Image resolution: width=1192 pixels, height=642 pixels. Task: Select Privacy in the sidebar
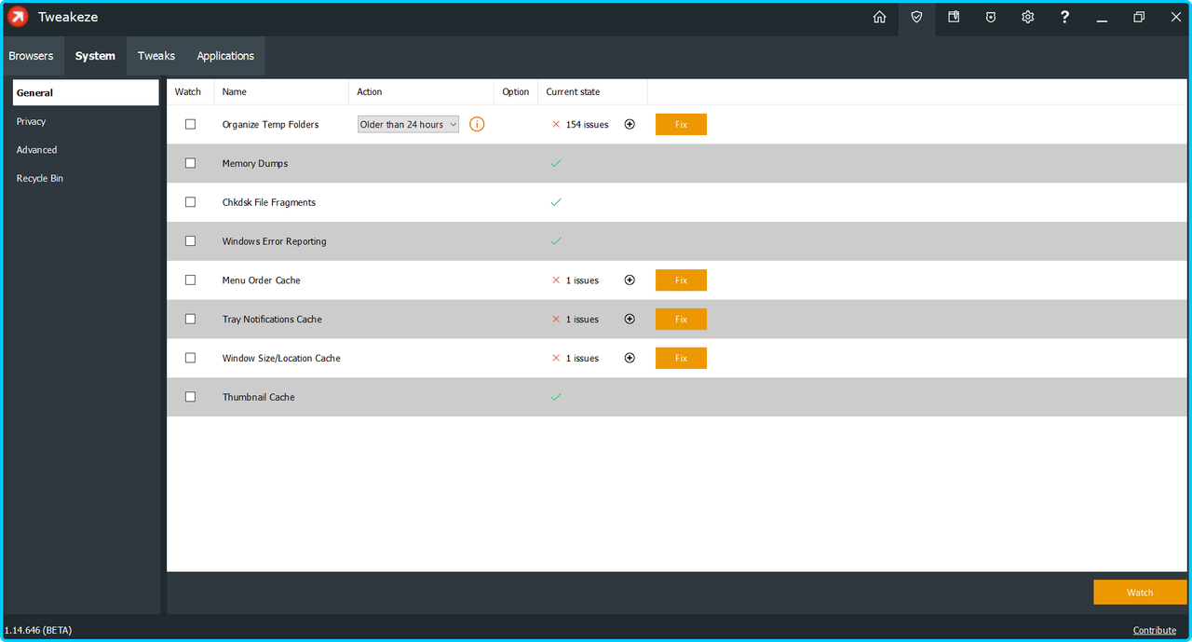point(86,121)
